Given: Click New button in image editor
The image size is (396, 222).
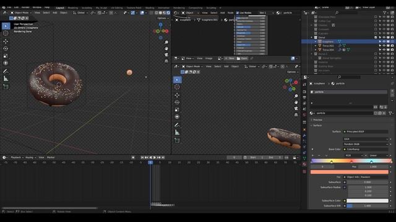Looking at the screenshot, I should (x=230, y=59).
